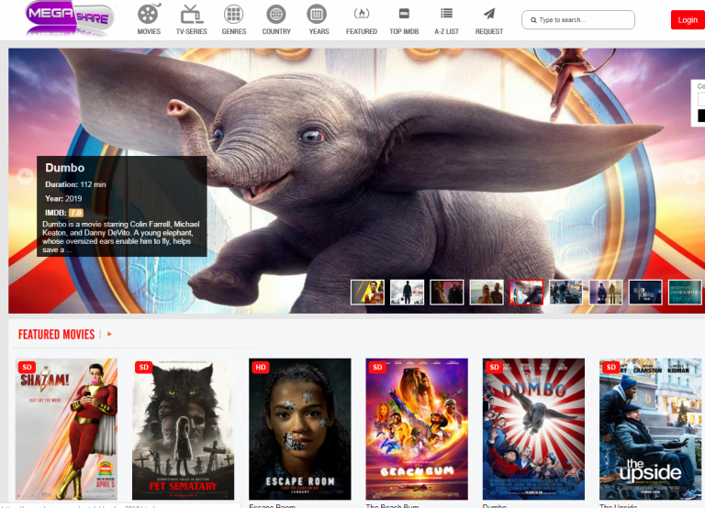705x508 pixels.
Task: Open the FEATURED MOVIES heading link
Action: 56,334
